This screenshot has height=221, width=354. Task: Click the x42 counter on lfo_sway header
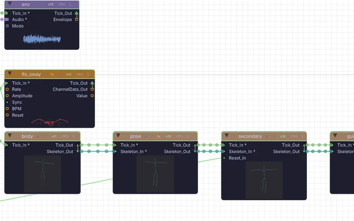coord(69,74)
